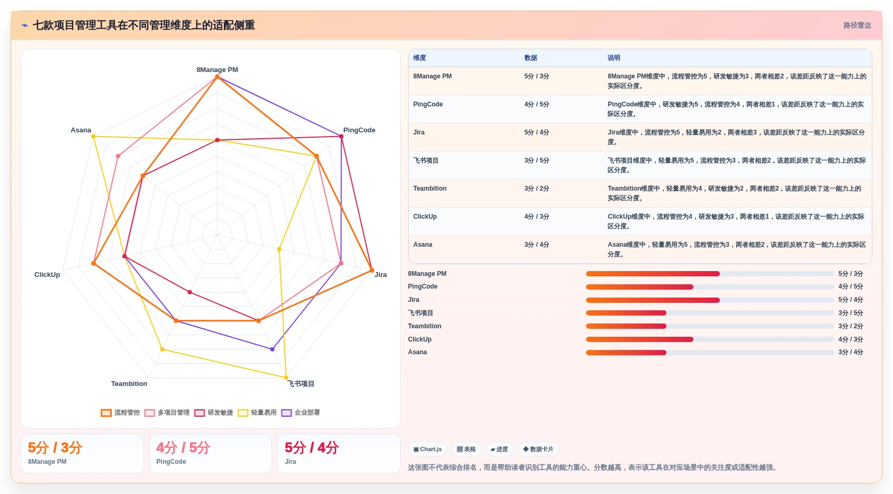Click the 说明 column header
The height and width of the screenshot is (494, 893).
(614, 58)
